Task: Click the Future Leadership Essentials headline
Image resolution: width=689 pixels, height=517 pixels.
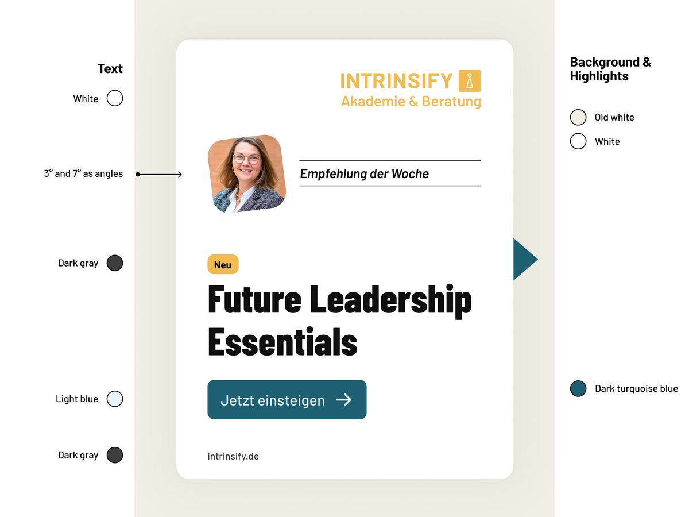Action: point(339,320)
